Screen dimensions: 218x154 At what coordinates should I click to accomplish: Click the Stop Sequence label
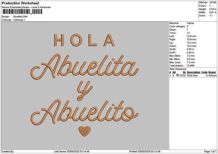(x=178, y=69)
